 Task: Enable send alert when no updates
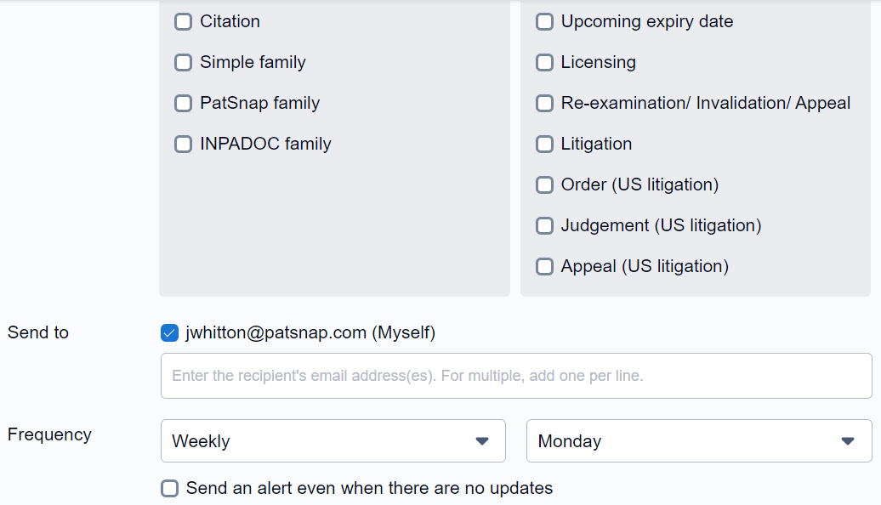[x=170, y=489]
